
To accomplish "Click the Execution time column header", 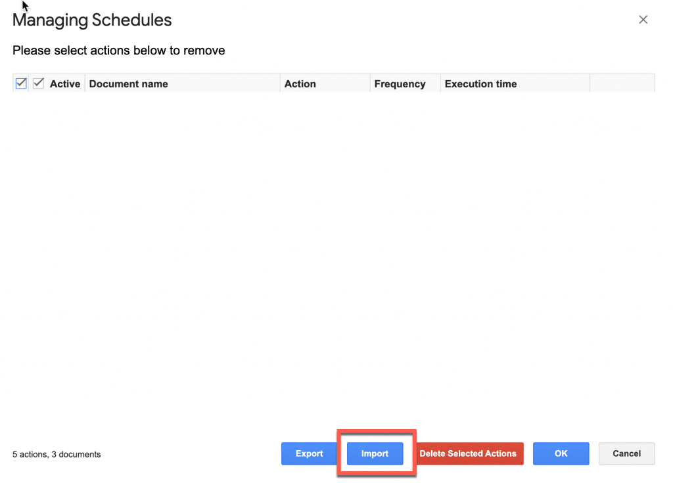I will [x=480, y=84].
